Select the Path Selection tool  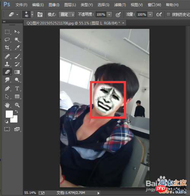(7, 96)
